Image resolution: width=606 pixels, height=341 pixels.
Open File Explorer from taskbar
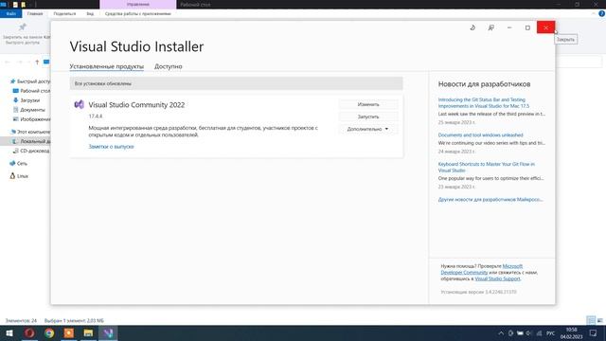pos(88,332)
